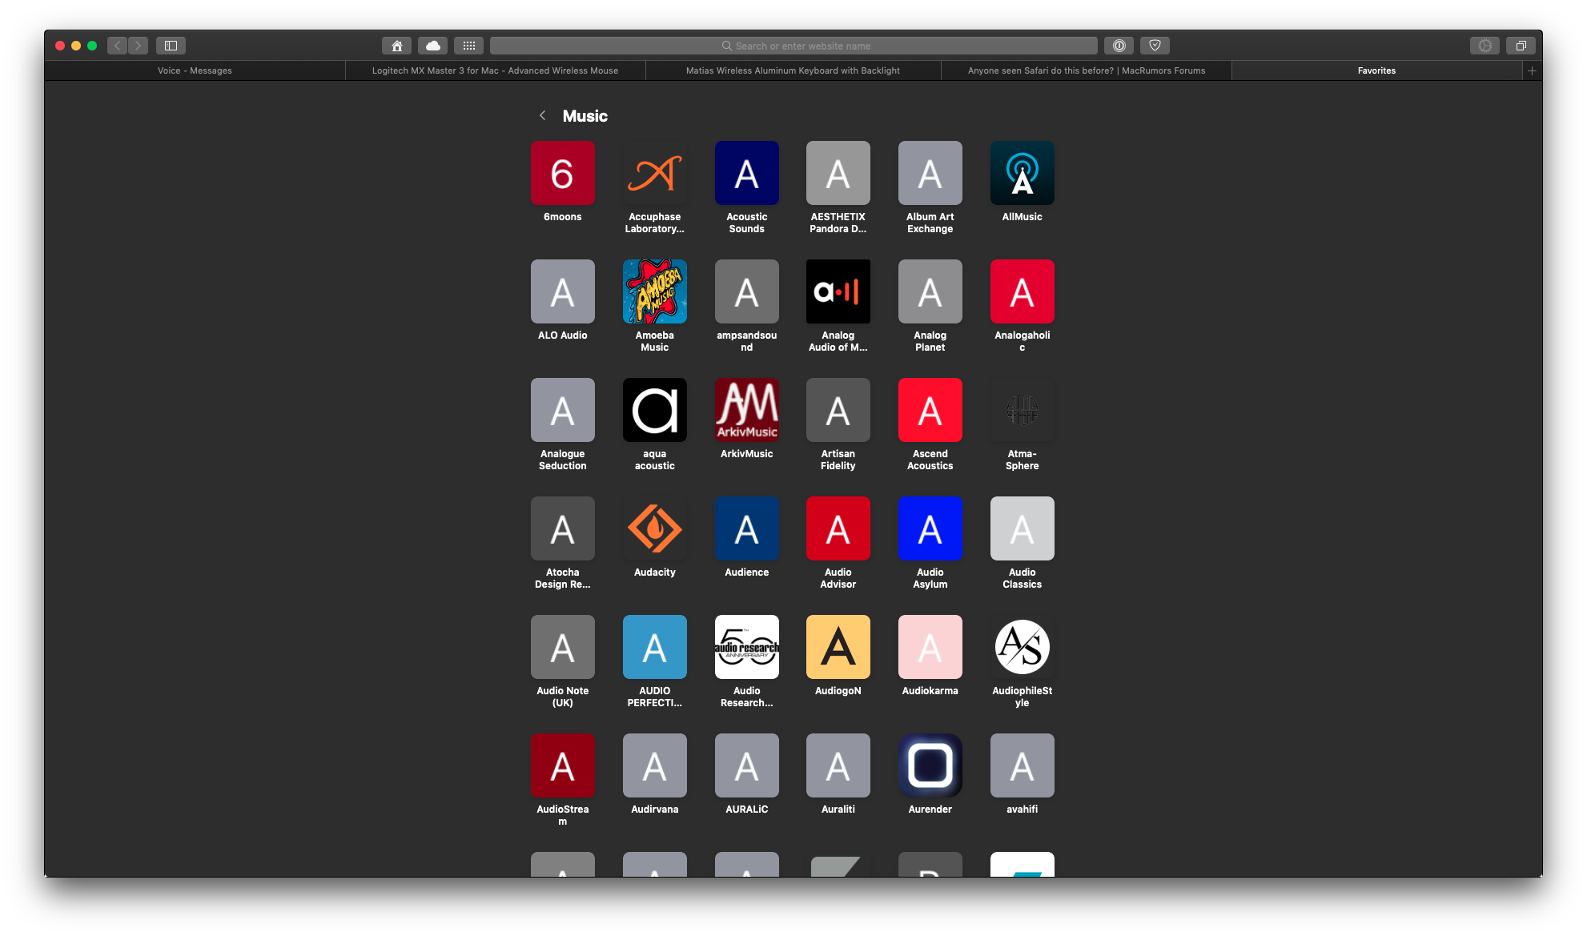Open the Aurender favorite
The image size is (1587, 936).
[x=930, y=765]
